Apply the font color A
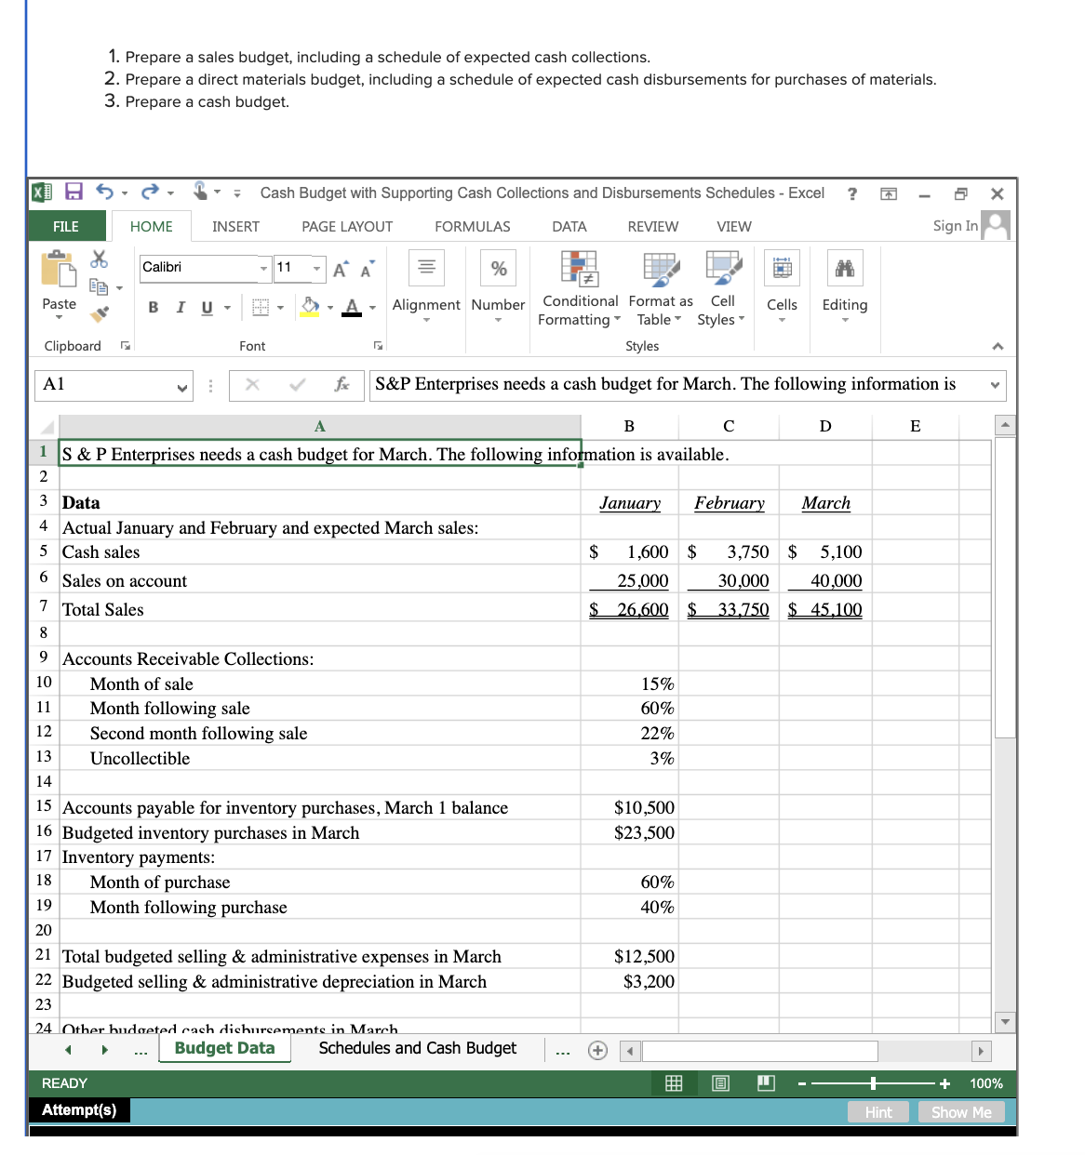This screenshot has width=1085, height=1155. [x=352, y=307]
